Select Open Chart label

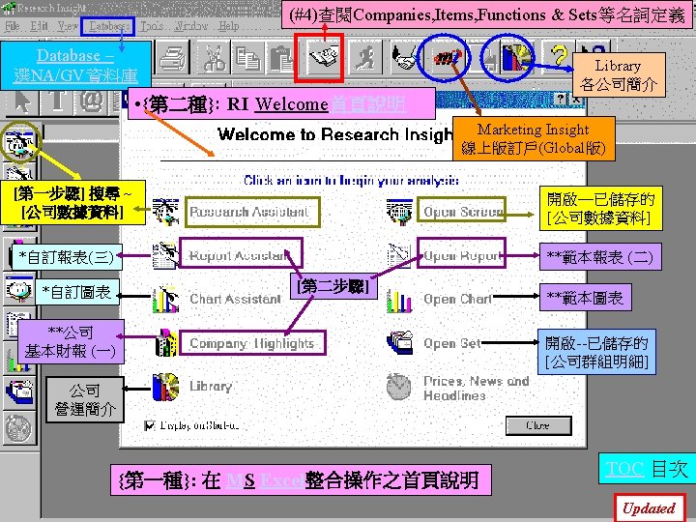(457, 299)
